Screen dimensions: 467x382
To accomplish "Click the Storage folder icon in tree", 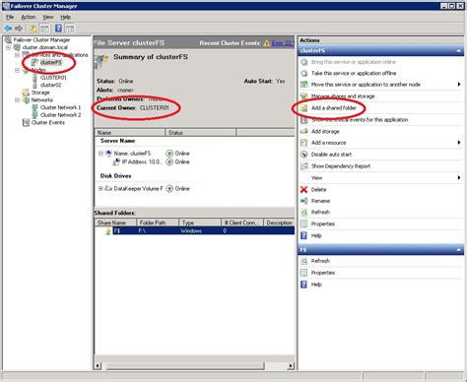I will 26,93.
